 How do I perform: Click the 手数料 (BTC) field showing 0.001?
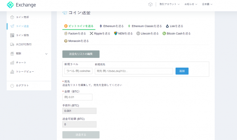pyautogui.click(x=79, y=111)
